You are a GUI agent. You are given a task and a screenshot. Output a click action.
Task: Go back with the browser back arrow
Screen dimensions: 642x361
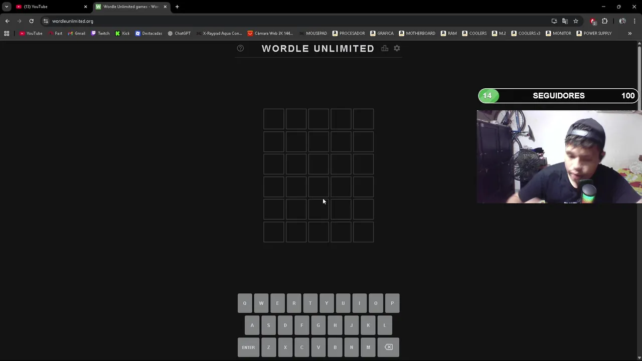click(7, 21)
